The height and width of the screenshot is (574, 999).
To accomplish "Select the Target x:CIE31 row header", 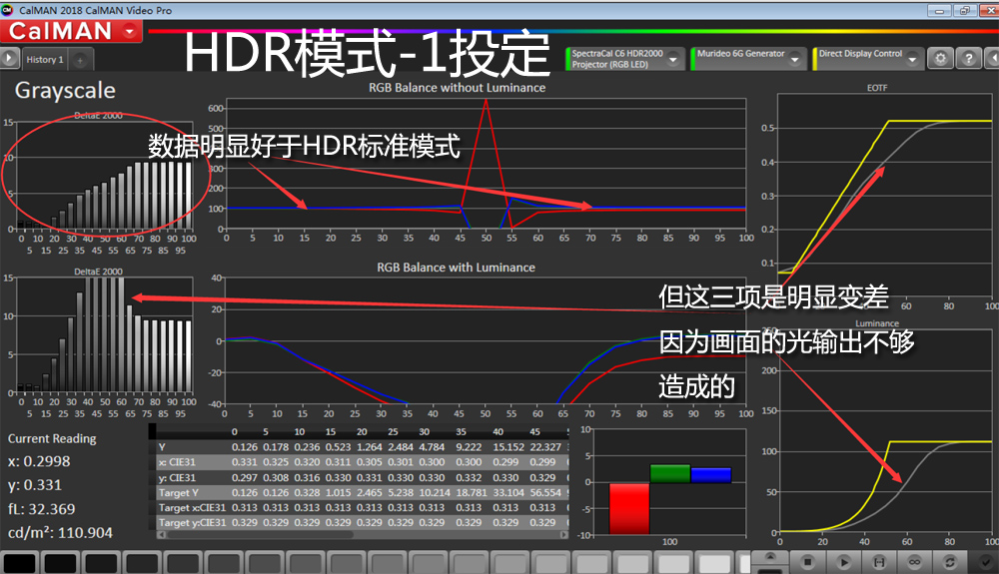I will (192, 507).
